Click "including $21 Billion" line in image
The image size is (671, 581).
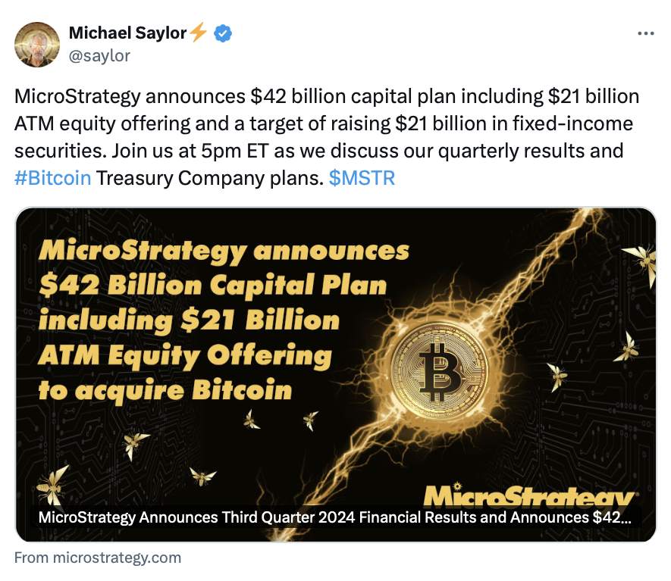click(x=189, y=320)
